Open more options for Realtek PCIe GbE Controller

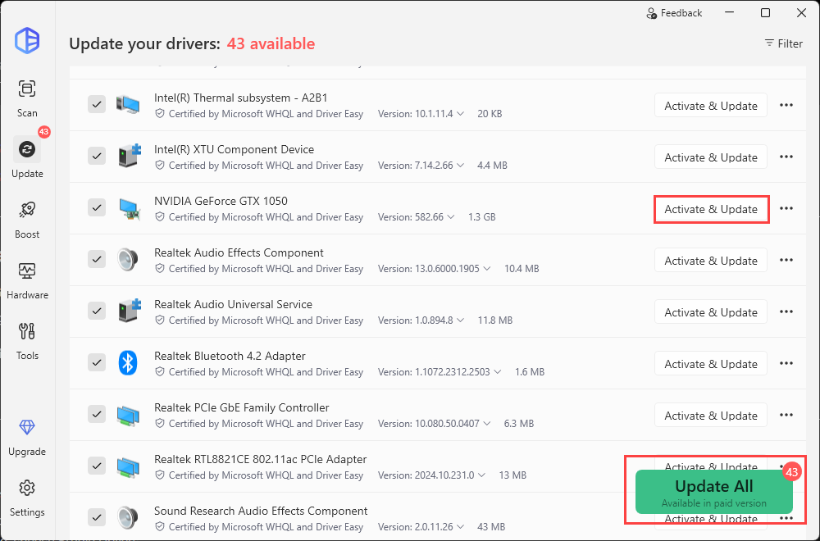click(x=786, y=415)
